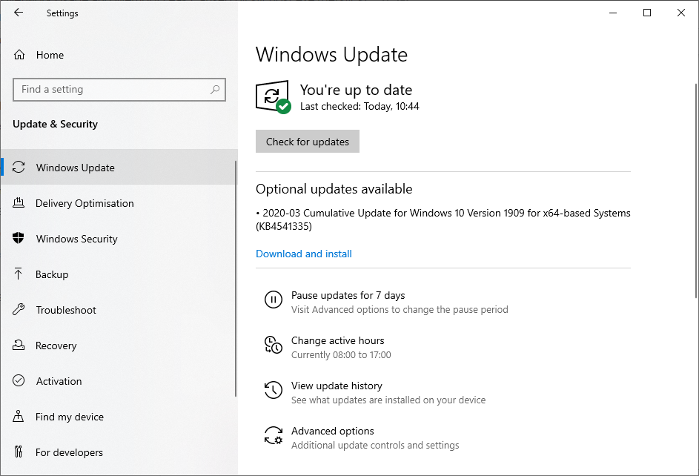
Task: Click 'Currently 08:00 to 17:00' text
Action: (341, 354)
